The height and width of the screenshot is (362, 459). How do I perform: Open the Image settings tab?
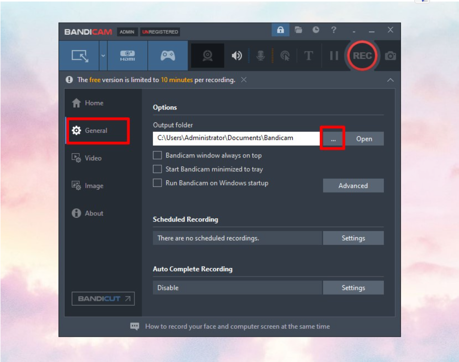click(87, 186)
